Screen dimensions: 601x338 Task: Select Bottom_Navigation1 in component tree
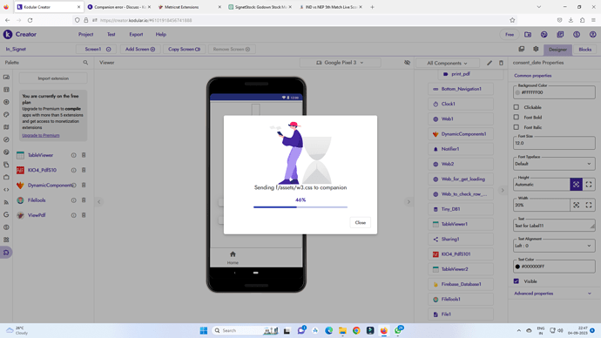pyautogui.click(x=461, y=89)
